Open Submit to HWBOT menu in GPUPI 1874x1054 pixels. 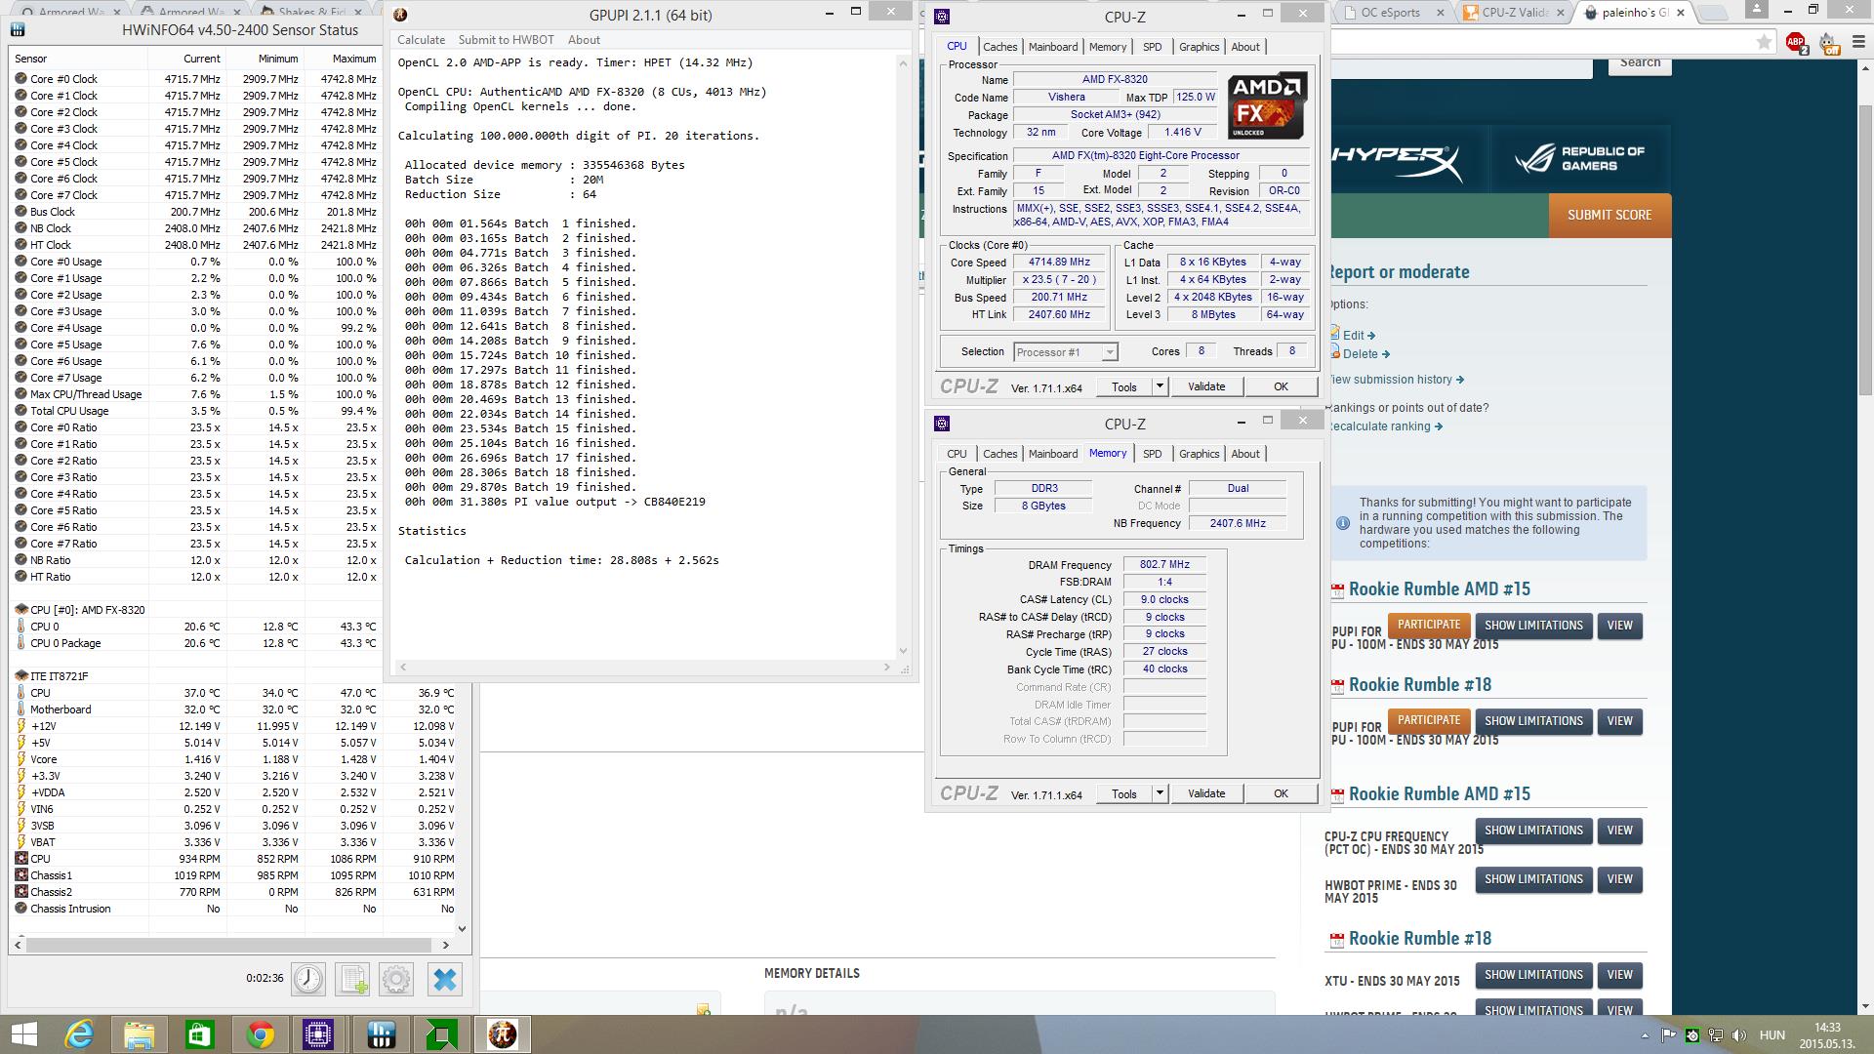506,40
